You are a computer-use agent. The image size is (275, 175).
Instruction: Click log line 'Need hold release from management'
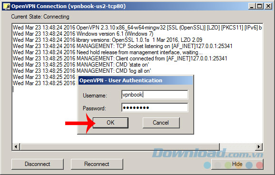pos(108,52)
